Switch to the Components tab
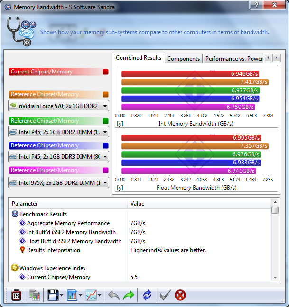This screenshot has height=307, width=289. click(183, 59)
